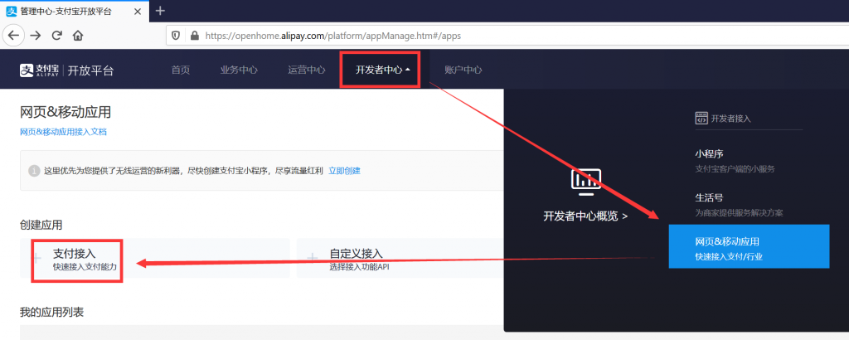The width and height of the screenshot is (849, 340).
Task: Click the browser forward arrow button
Action: coord(36,36)
